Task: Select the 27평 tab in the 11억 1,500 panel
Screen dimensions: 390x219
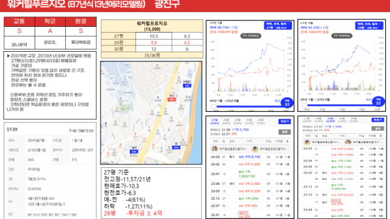Action: tap(307, 120)
